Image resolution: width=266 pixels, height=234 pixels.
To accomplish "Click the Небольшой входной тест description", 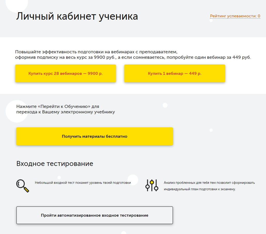I will point(83,183).
